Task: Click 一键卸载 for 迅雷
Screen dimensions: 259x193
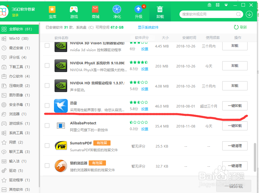Action: 235,106
